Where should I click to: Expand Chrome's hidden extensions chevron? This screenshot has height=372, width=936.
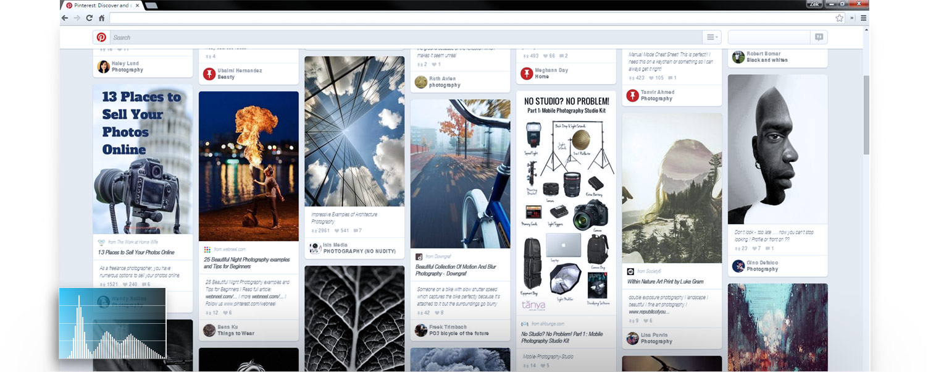click(x=852, y=18)
